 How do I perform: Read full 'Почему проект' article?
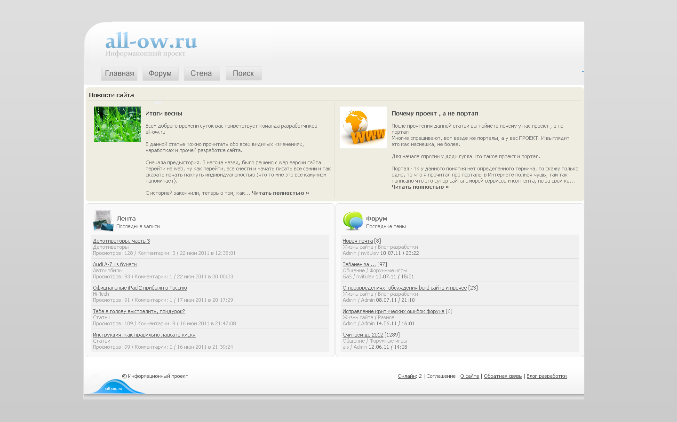(x=420, y=187)
